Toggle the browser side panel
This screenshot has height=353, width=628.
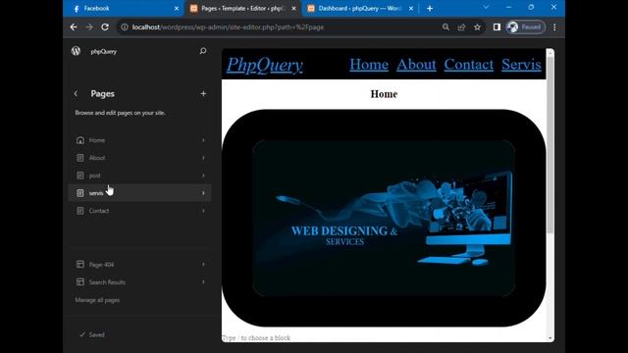[x=497, y=26]
